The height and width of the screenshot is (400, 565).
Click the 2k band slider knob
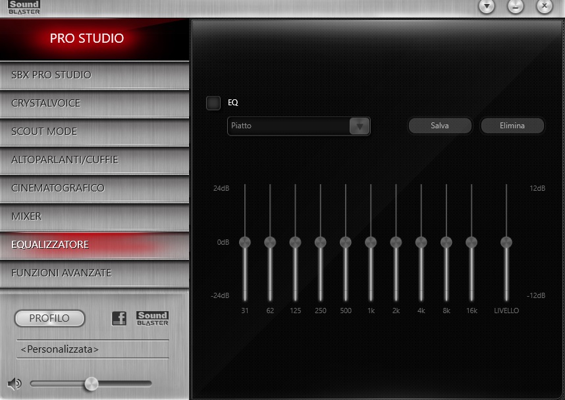pos(396,242)
